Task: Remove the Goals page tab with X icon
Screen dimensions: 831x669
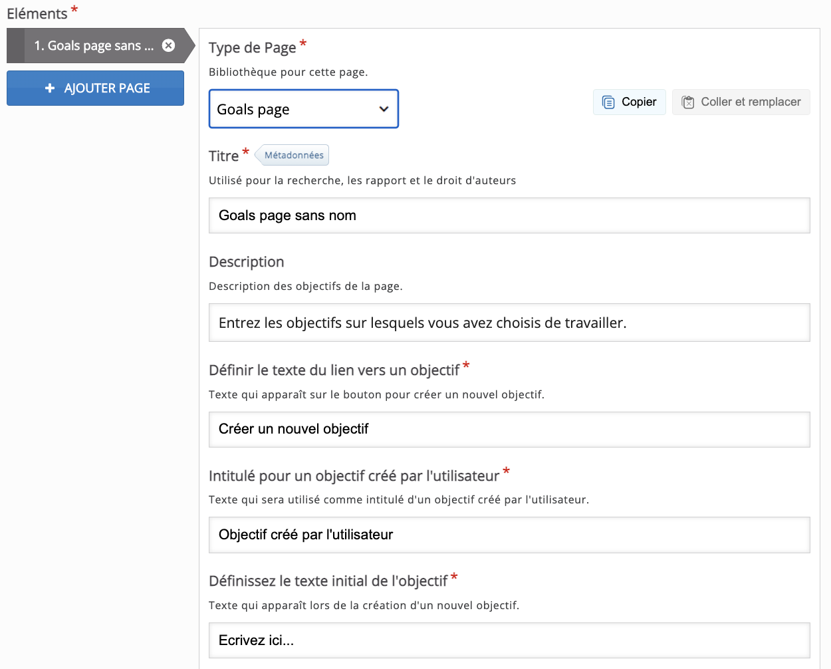Action: 169,45
